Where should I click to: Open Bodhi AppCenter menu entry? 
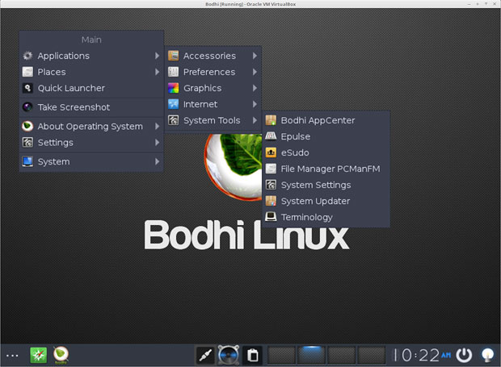tap(326, 120)
